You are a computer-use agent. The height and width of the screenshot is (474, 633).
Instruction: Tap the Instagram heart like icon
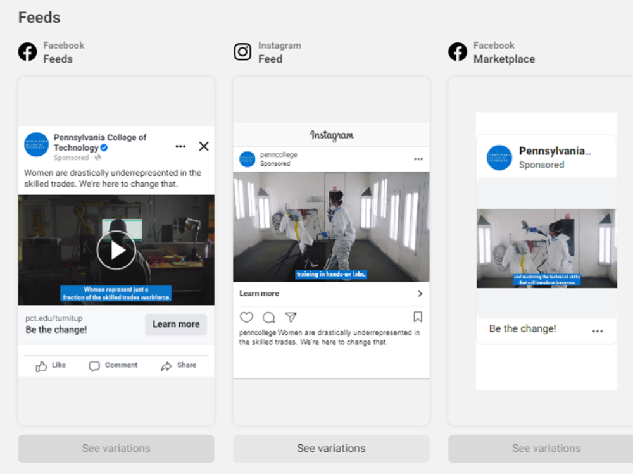pos(246,317)
